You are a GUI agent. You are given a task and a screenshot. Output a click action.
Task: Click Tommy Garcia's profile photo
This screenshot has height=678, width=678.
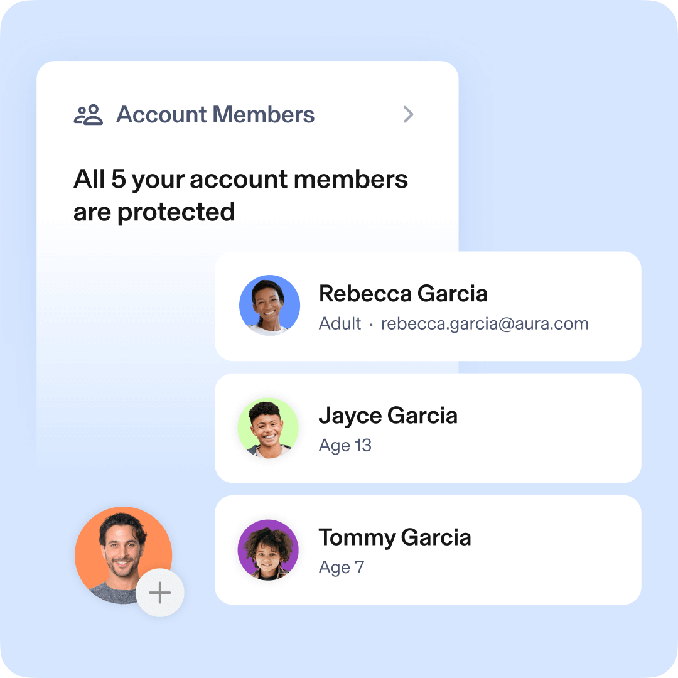(268, 550)
